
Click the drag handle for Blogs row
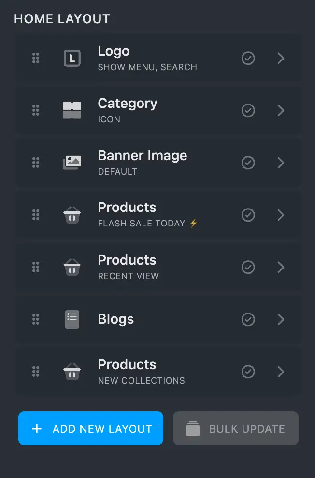coord(36,319)
